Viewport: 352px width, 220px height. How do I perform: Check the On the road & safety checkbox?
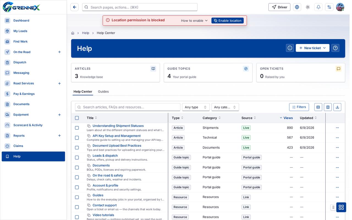tap(77, 177)
